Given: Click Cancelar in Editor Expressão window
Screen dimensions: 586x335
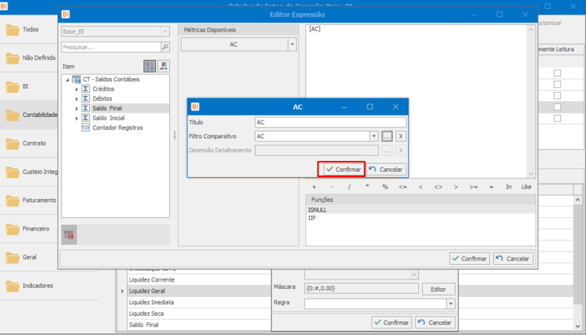Looking at the screenshot, I should [x=513, y=258].
